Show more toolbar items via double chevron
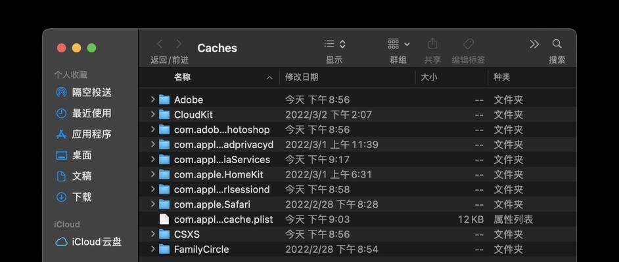This screenshot has width=619, height=262. (x=534, y=44)
